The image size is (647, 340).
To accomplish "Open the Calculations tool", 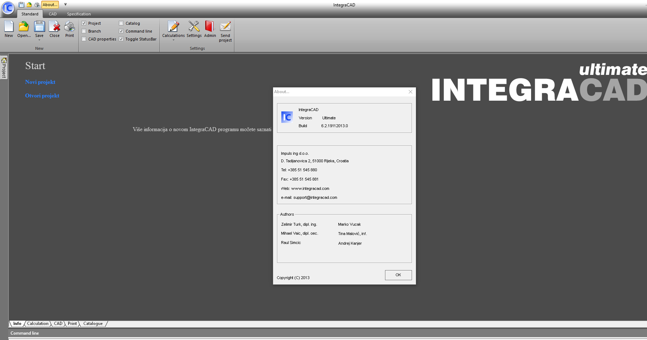I will pos(174,27).
